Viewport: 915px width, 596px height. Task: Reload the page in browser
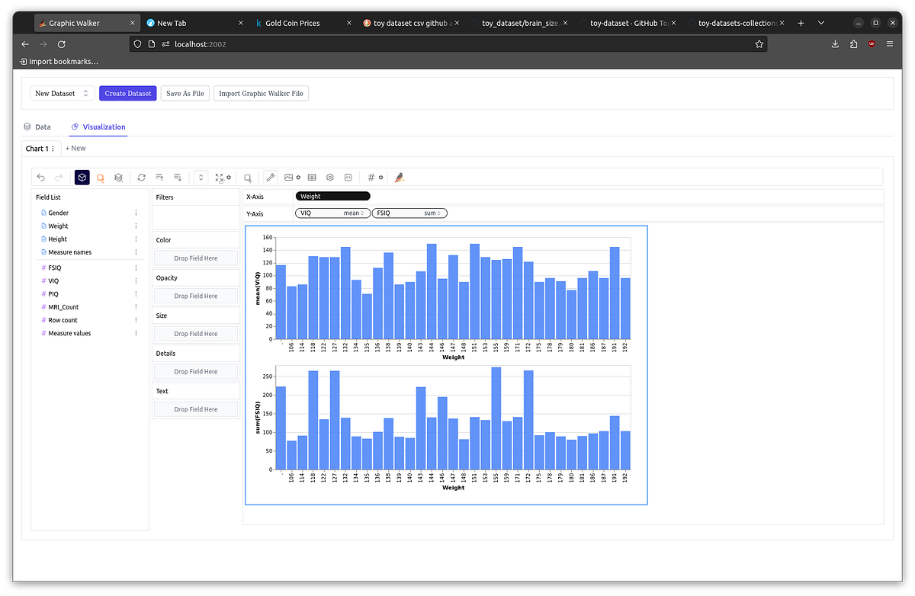(62, 44)
